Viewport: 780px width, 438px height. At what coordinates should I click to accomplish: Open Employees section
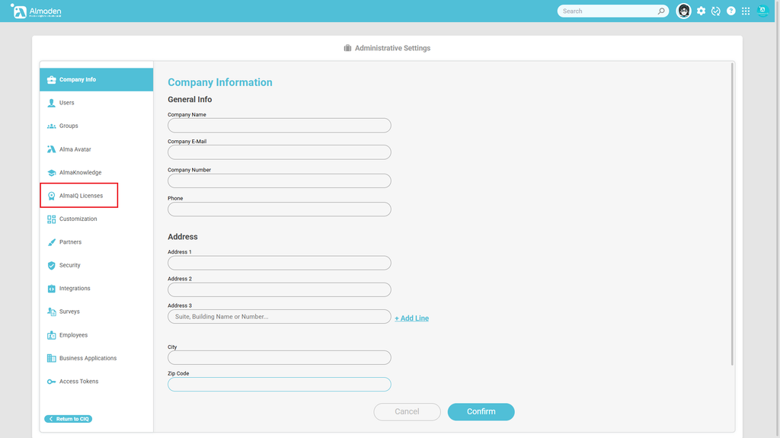(97, 335)
